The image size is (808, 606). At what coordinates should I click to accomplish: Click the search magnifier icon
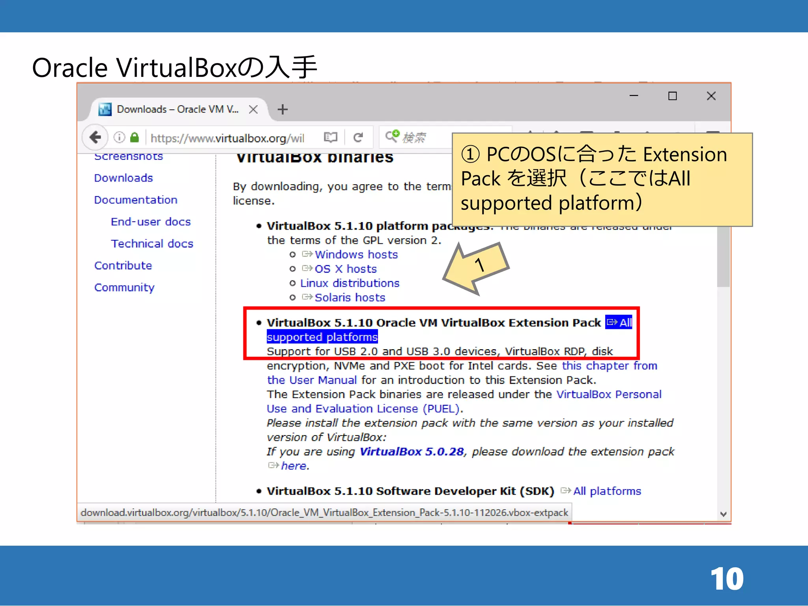tap(392, 136)
